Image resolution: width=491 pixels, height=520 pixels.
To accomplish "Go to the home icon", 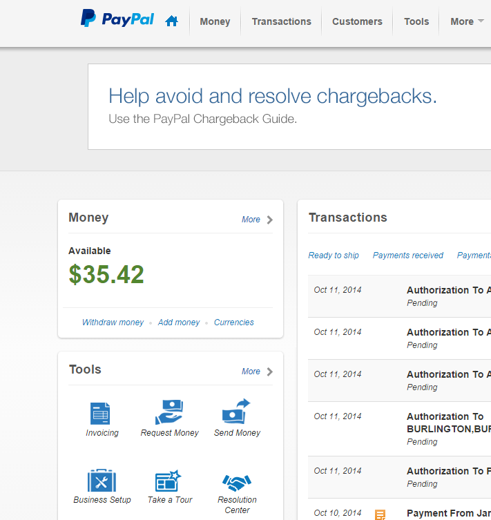I will (171, 21).
